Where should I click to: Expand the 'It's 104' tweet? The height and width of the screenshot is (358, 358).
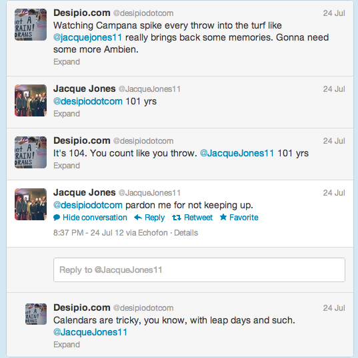[67, 166]
